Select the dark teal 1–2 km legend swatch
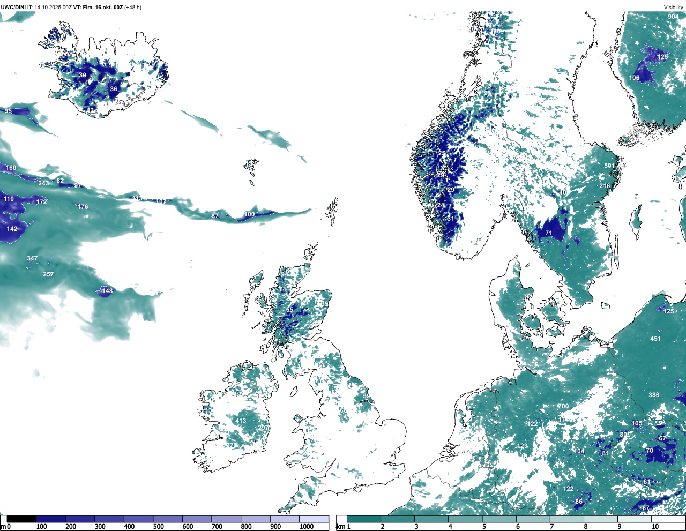The height and width of the screenshot is (531, 686). [364, 519]
